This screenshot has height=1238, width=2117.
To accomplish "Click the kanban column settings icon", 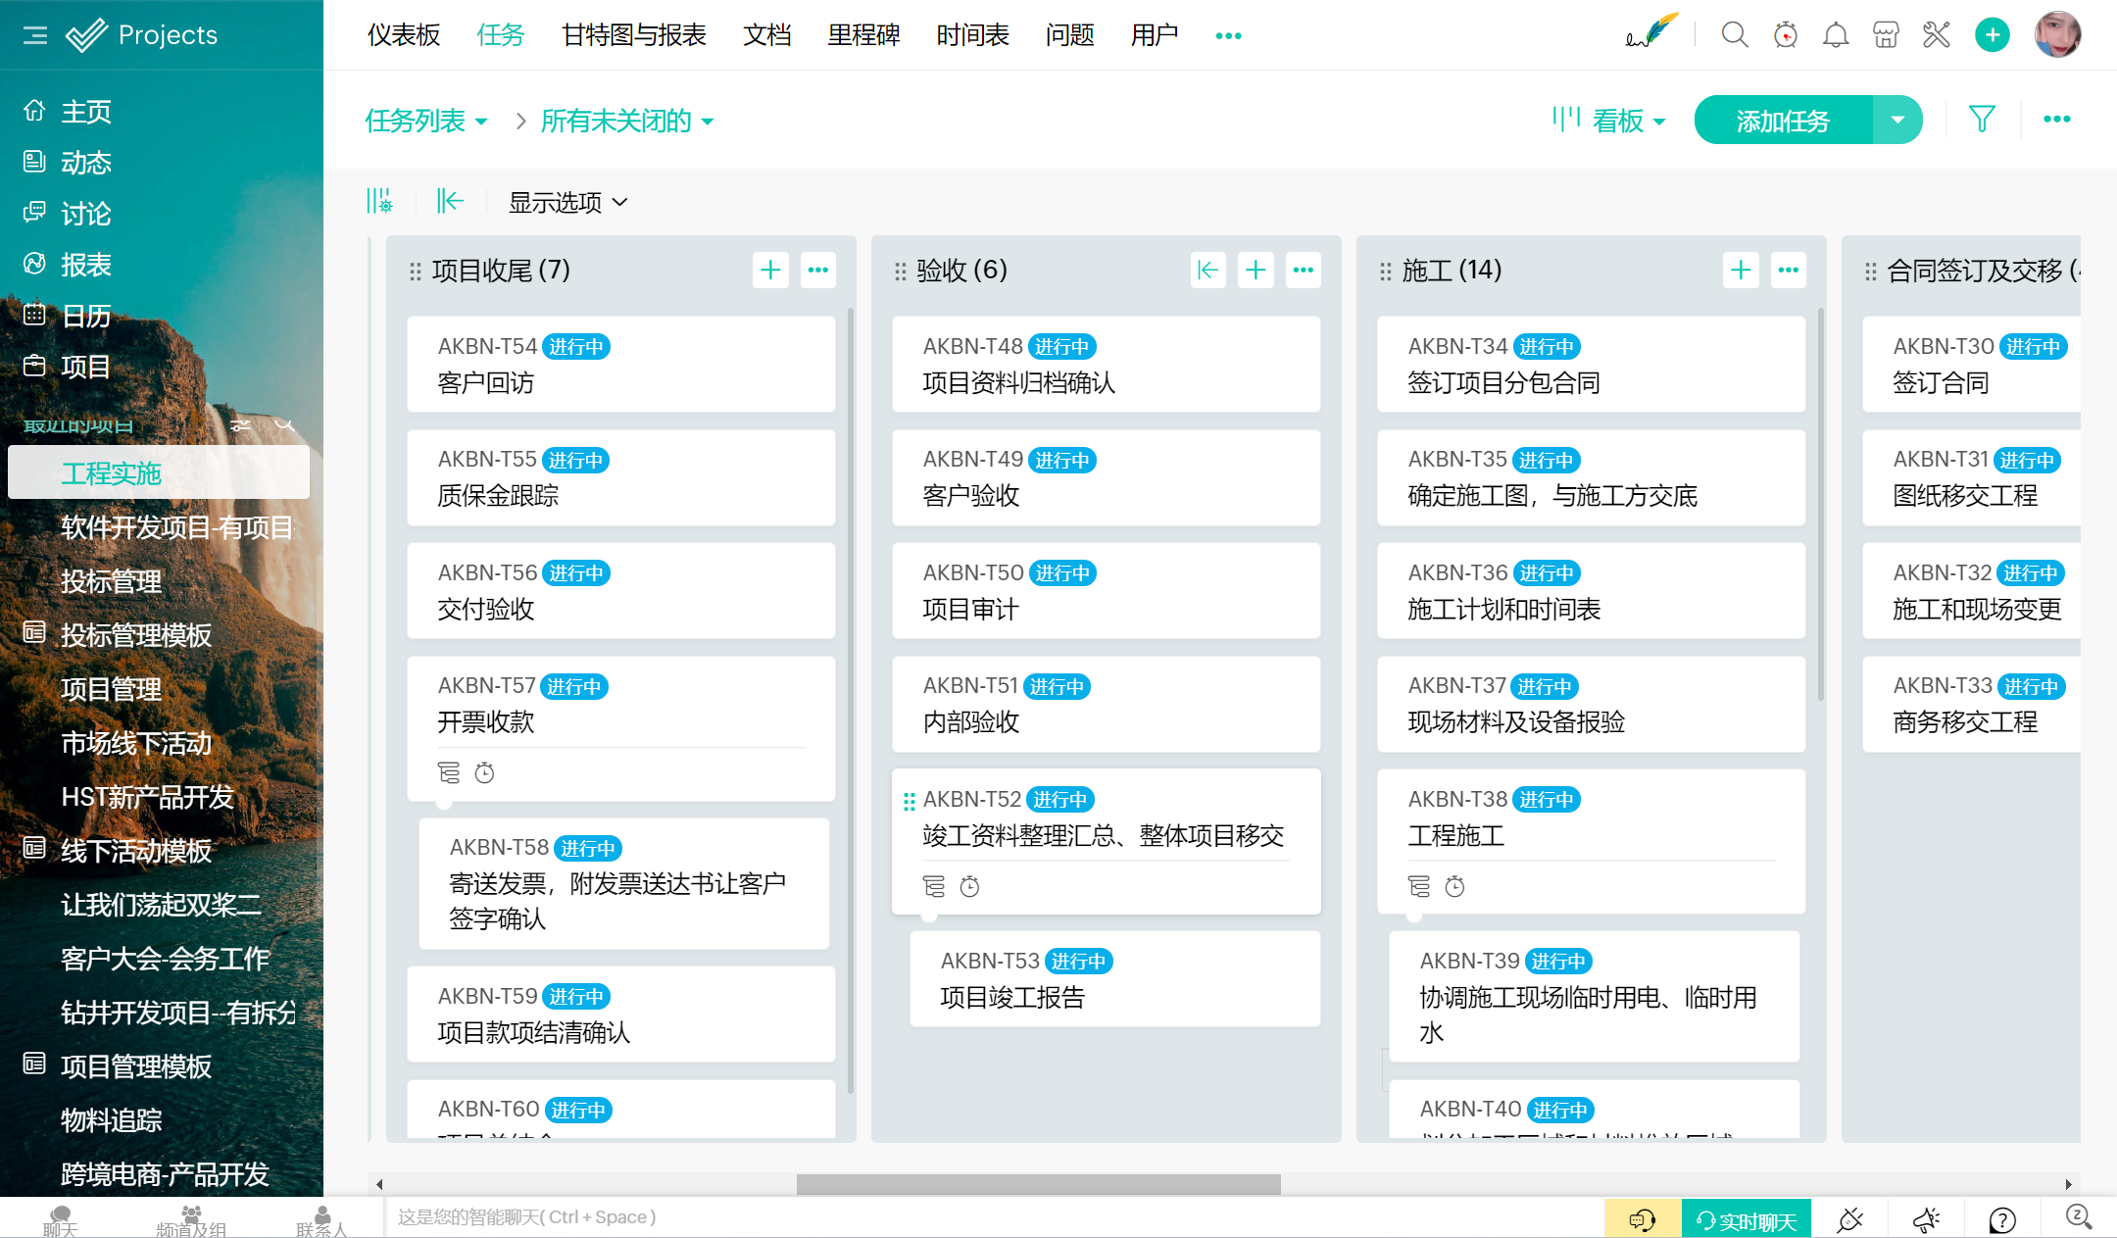I will [379, 201].
